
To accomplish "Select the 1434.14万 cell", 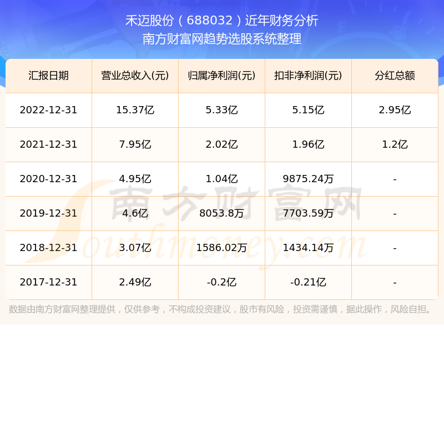I will 308,248.
